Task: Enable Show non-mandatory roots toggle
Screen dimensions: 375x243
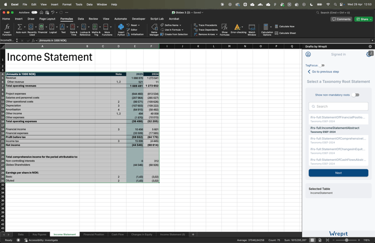Action: coord(355,95)
